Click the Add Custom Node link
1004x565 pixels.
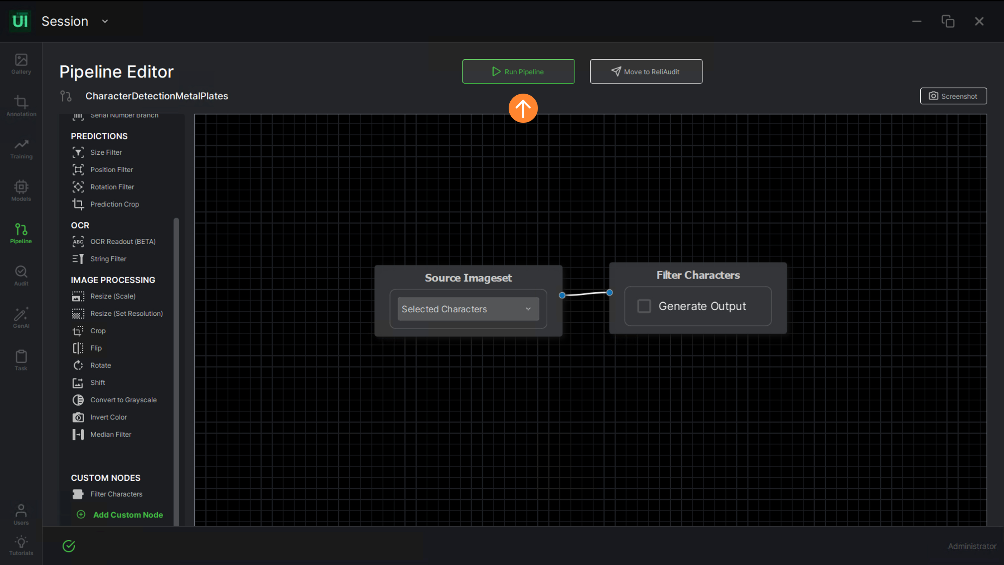click(120, 515)
